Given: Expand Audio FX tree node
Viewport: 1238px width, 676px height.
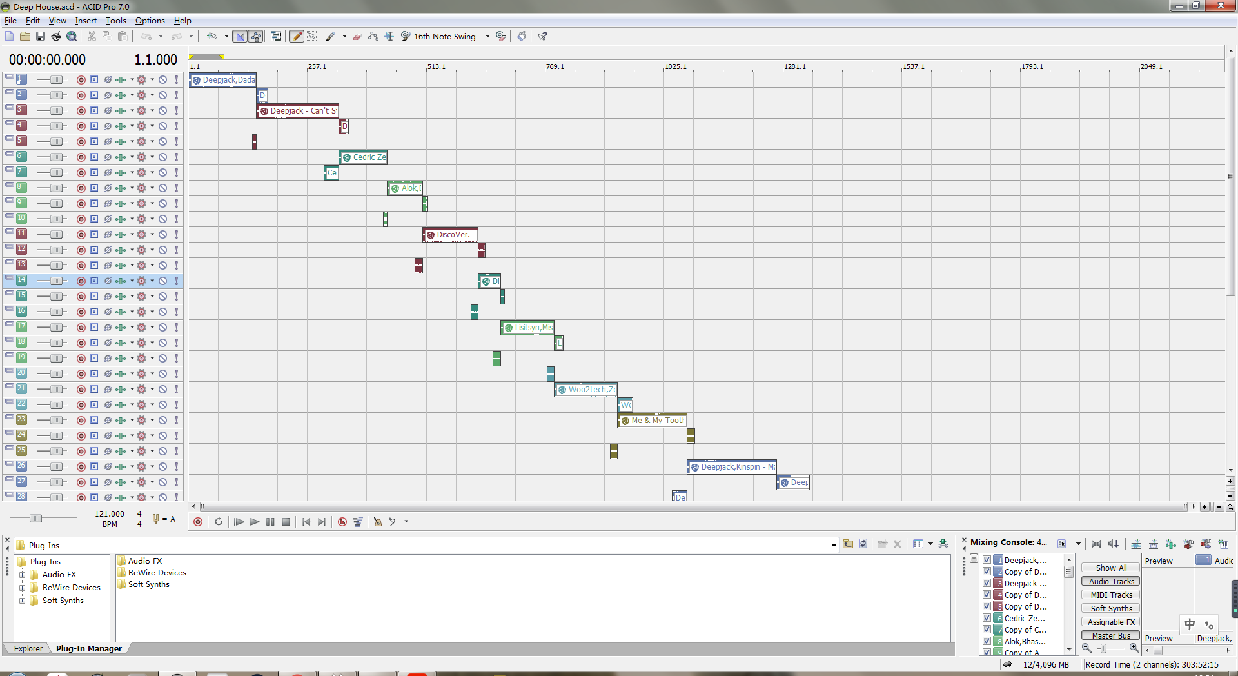Looking at the screenshot, I should (23, 575).
